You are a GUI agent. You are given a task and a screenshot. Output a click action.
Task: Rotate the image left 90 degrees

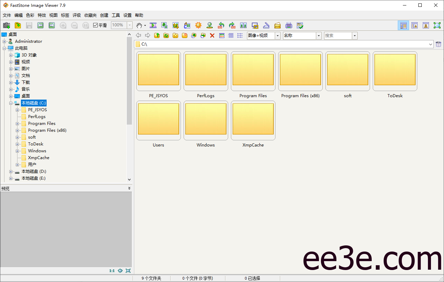click(x=221, y=25)
